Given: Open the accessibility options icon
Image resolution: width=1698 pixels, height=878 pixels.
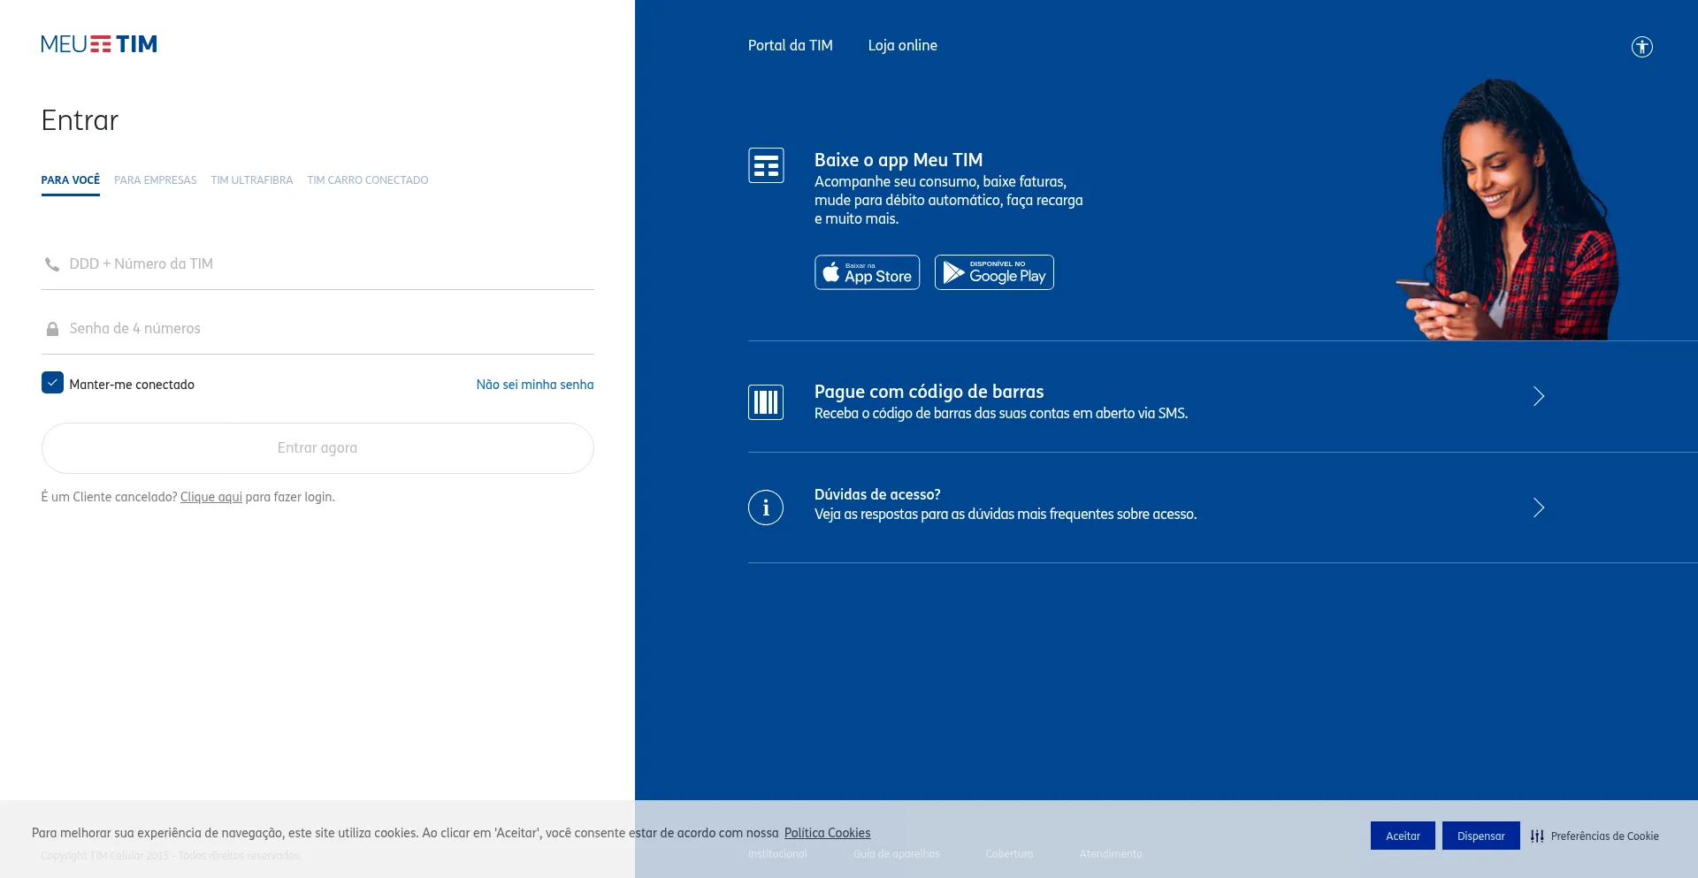Looking at the screenshot, I should tap(1641, 47).
